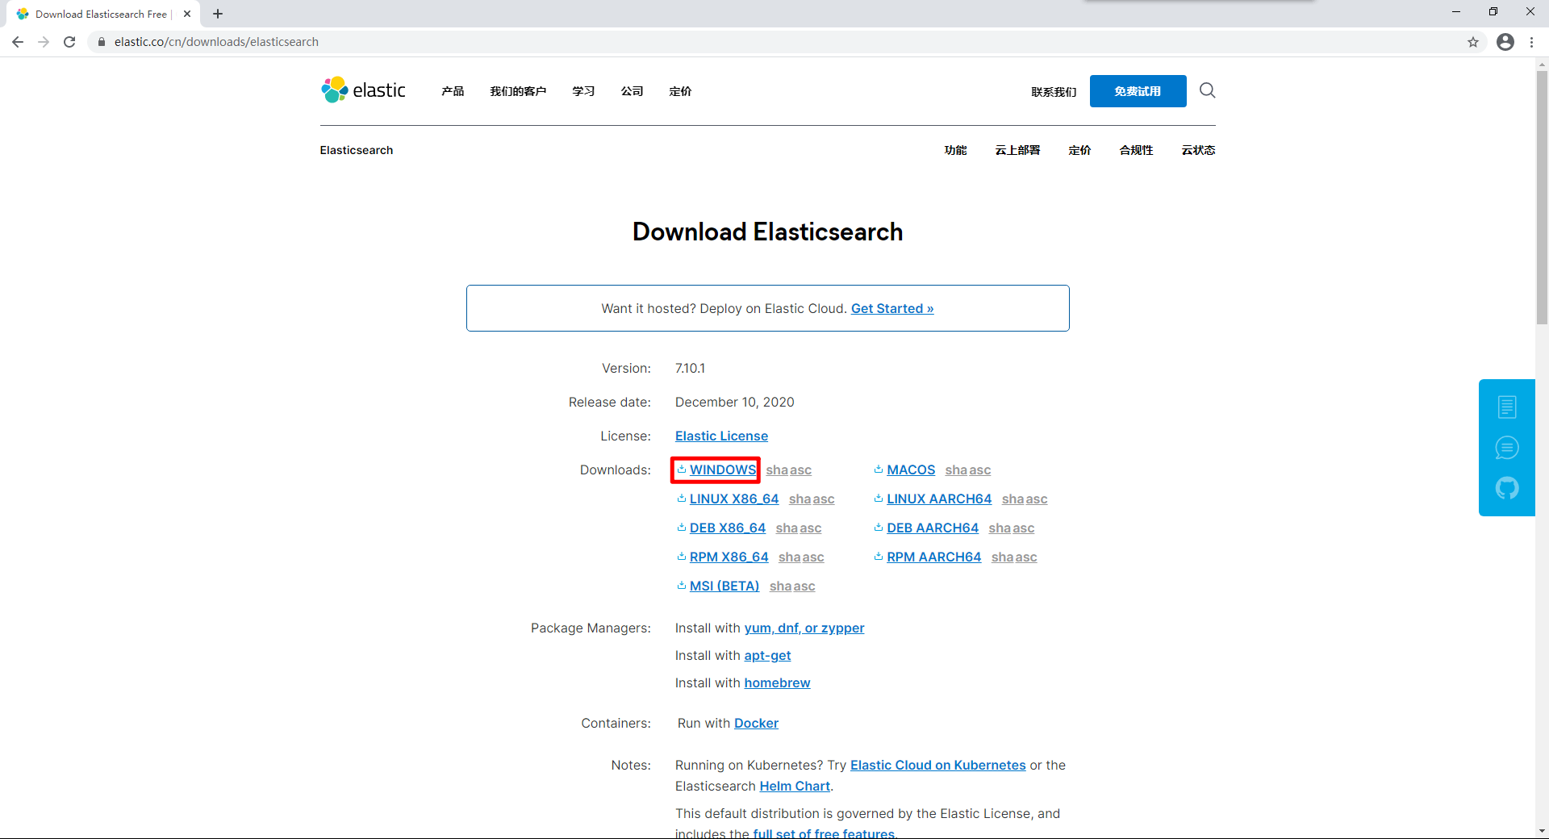Download the DEB AARCH64 package
Image resolution: width=1549 pixels, height=839 pixels.
coord(933,528)
